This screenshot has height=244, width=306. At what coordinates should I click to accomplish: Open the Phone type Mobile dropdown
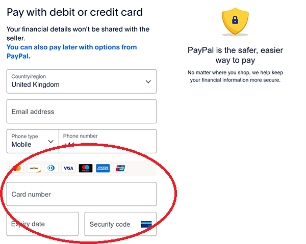coord(33,141)
